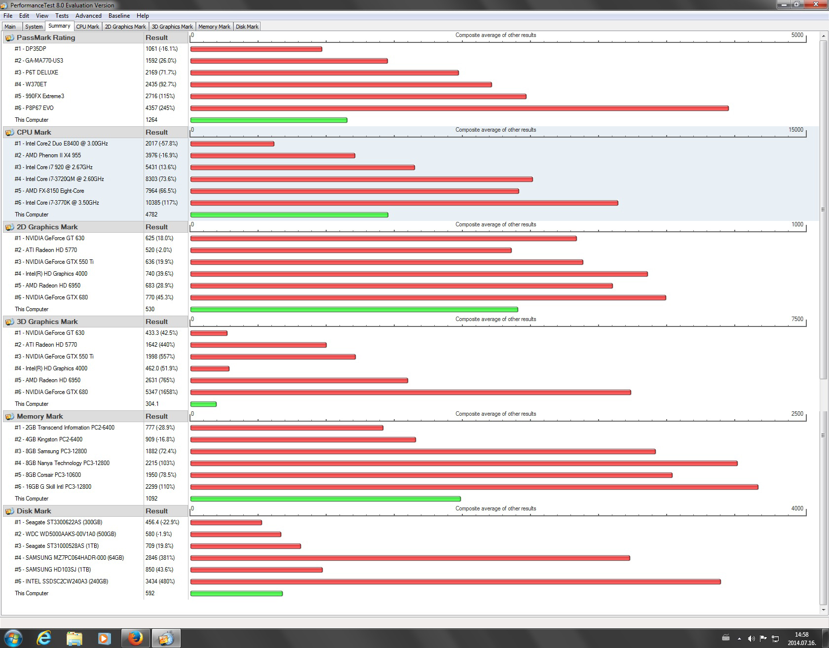Open the Baseline menu
Viewport: 829px width, 648px height.
(119, 16)
